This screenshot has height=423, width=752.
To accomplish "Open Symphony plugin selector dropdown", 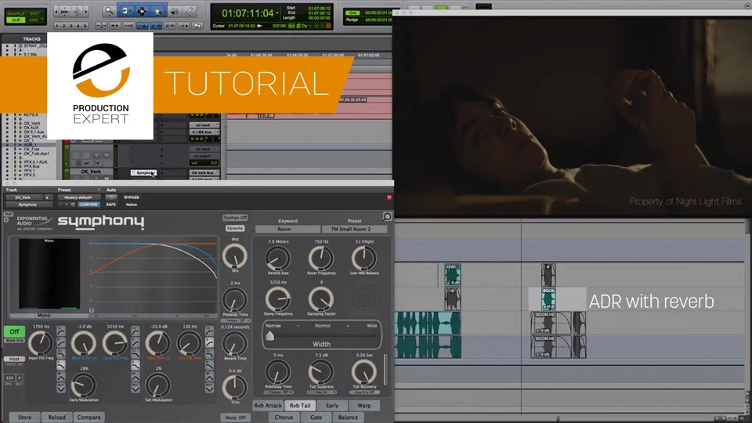I will 29,204.
